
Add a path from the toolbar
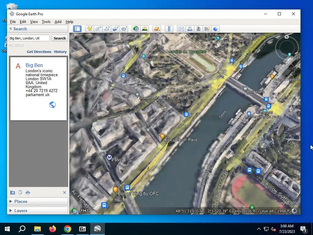click(107, 29)
